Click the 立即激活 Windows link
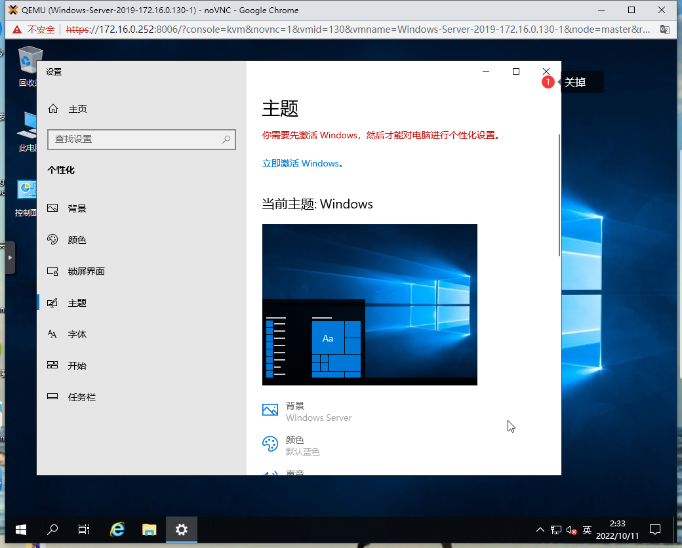The width and height of the screenshot is (682, 548). [x=303, y=163]
